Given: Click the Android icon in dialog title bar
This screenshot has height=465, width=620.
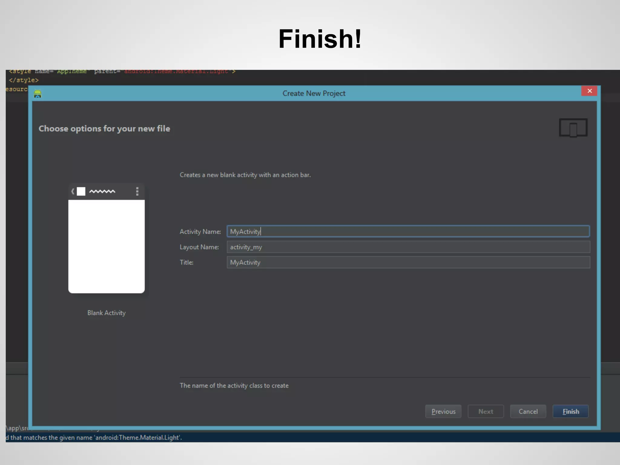Looking at the screenshot, I should coord(38,94).
